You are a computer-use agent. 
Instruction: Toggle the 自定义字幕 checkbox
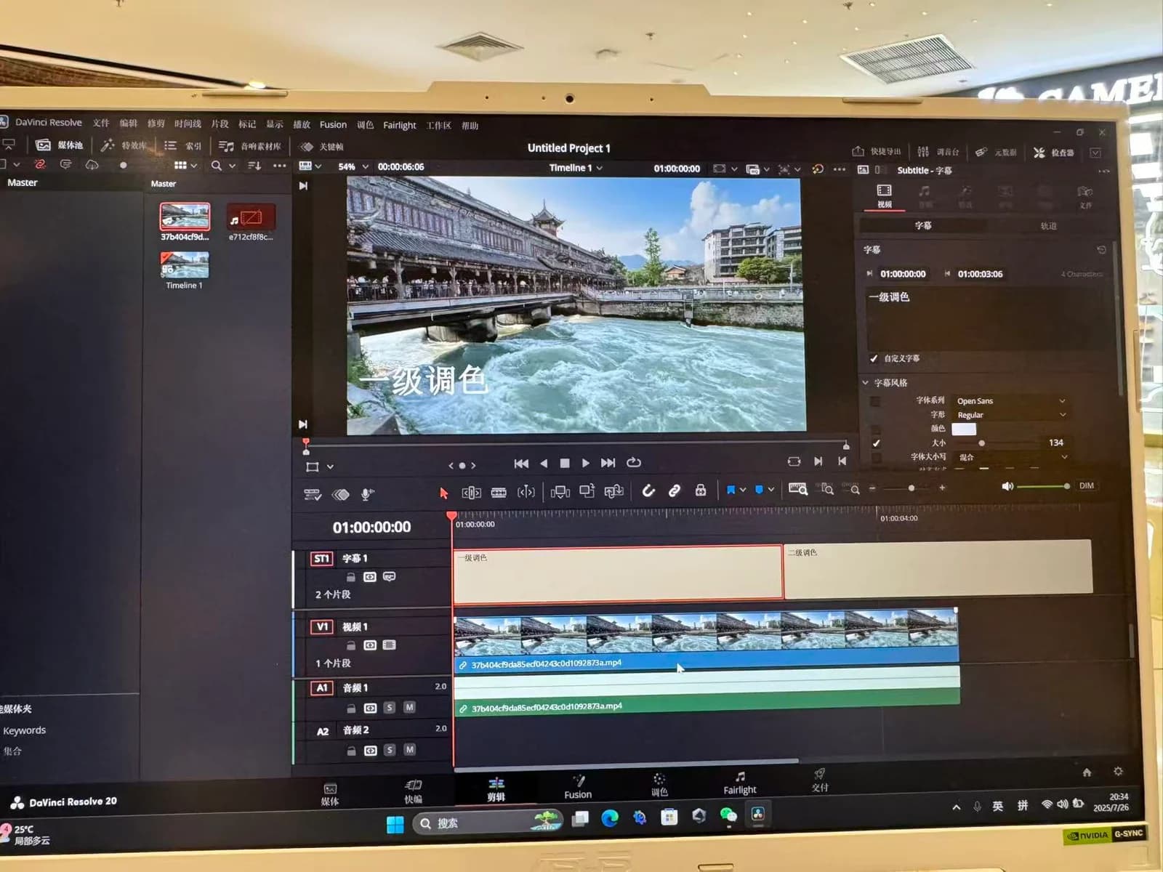coord(874,358)
